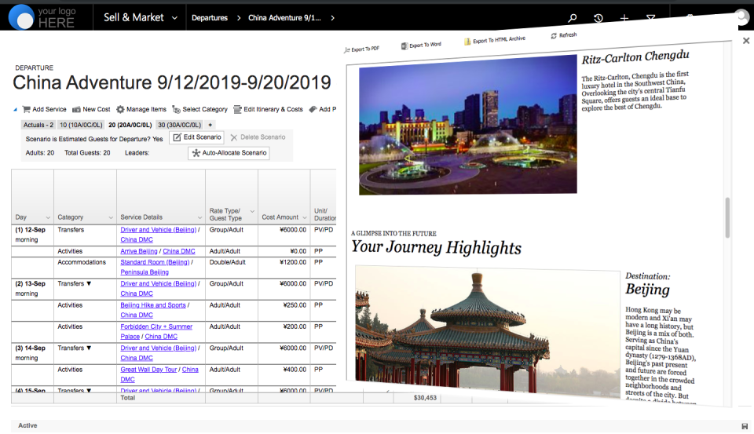Switch to 10 (10A/0C/0L) scenario tab
The width and height of the screenshot is (754, 434).
tap(81, 125)
